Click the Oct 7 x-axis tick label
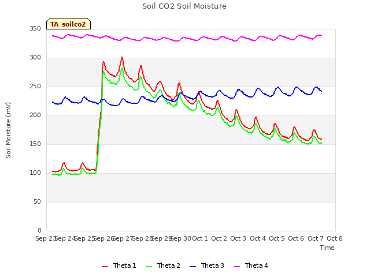This screenshot has height=277, width=370. [316, 238]
